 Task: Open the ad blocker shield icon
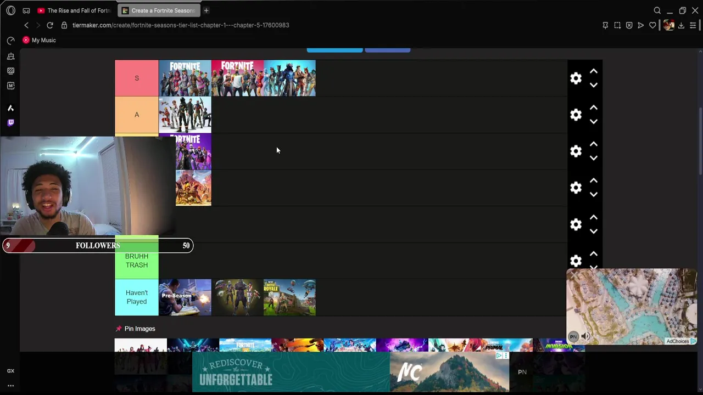point(629,25)
